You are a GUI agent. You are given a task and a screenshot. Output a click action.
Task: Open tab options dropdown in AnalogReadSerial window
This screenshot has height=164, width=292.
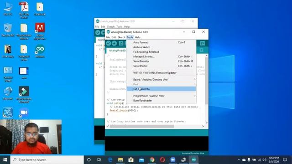point(201,50)
